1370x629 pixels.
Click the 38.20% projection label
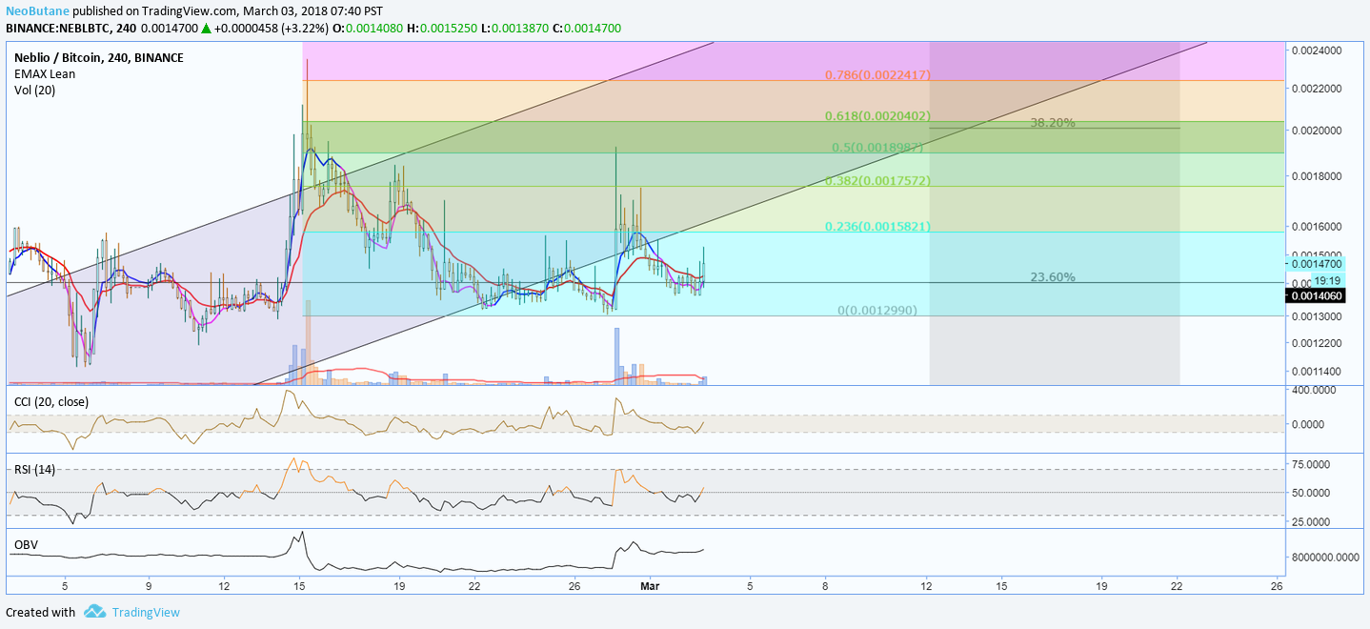1053,122
